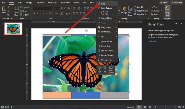Follow the Learn more link
This screenshot has width=185, height=109.
coord(152,41)
